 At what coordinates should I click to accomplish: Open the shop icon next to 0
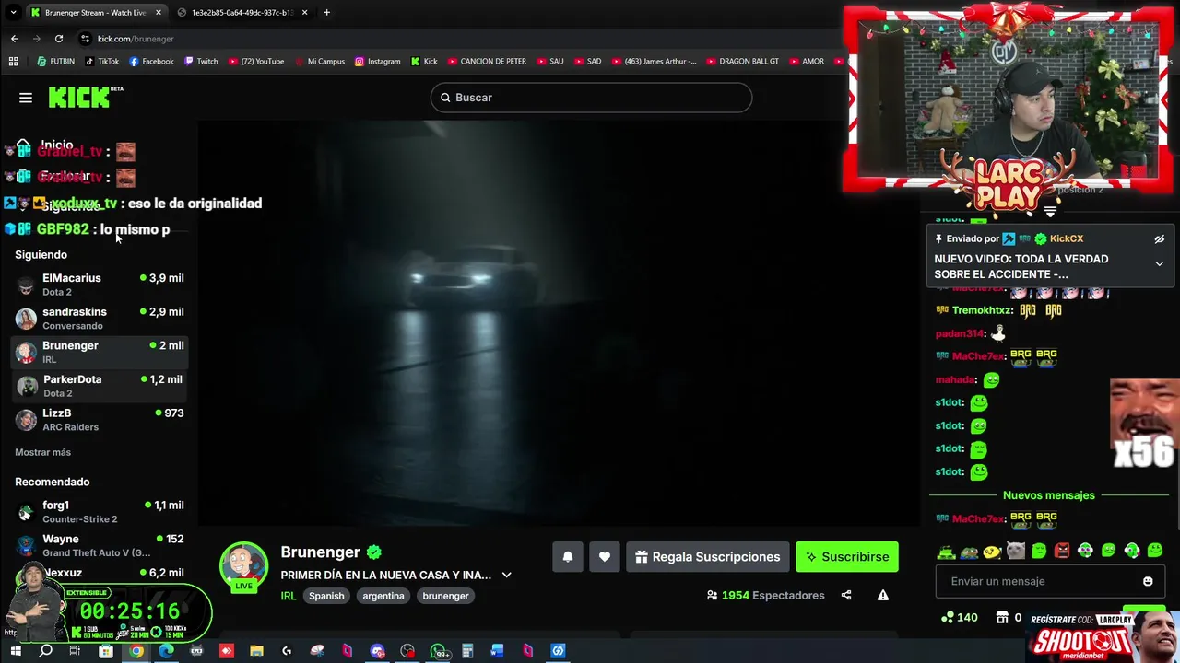click(x=1002, y=617)
